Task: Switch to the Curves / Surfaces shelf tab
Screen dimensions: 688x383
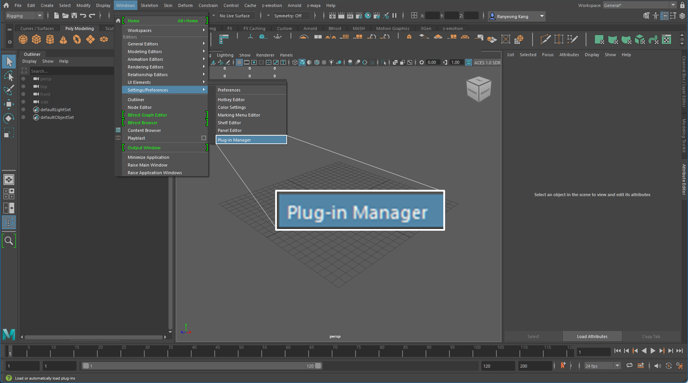Action: [x=37, y=29]
